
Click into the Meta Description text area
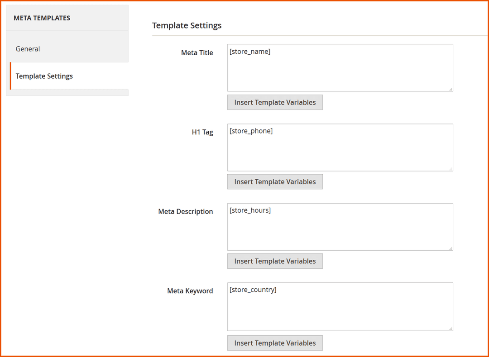[340, 227]
